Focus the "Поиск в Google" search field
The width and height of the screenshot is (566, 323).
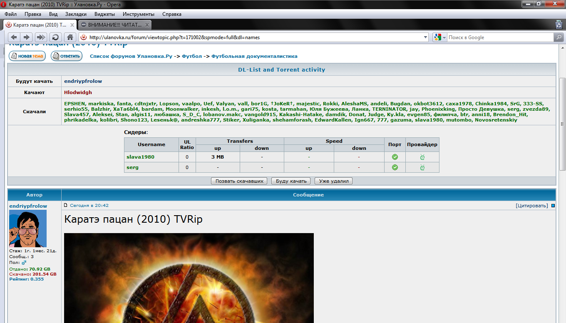point(499,37)
